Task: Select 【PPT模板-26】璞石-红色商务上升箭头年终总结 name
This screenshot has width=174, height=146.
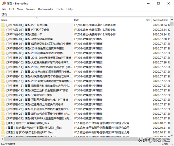Action: 35,104
